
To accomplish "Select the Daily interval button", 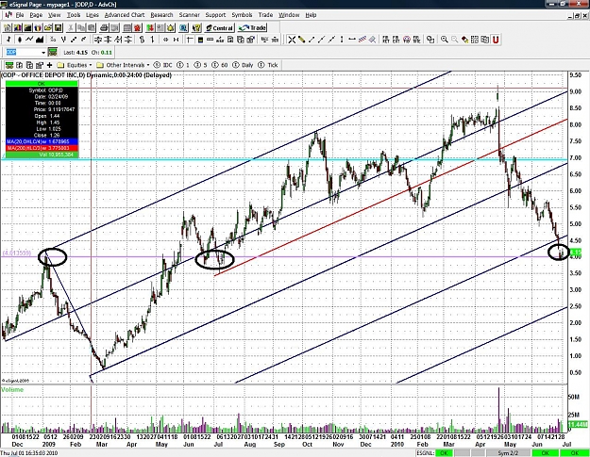I will (x=243, y=65).
